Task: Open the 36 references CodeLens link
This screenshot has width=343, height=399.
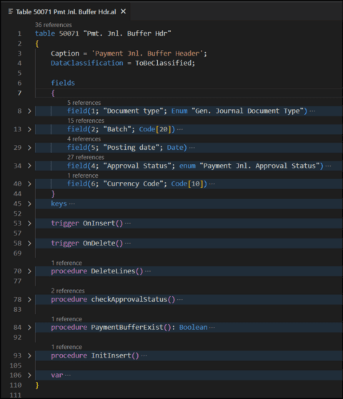Action: [54, 25]
